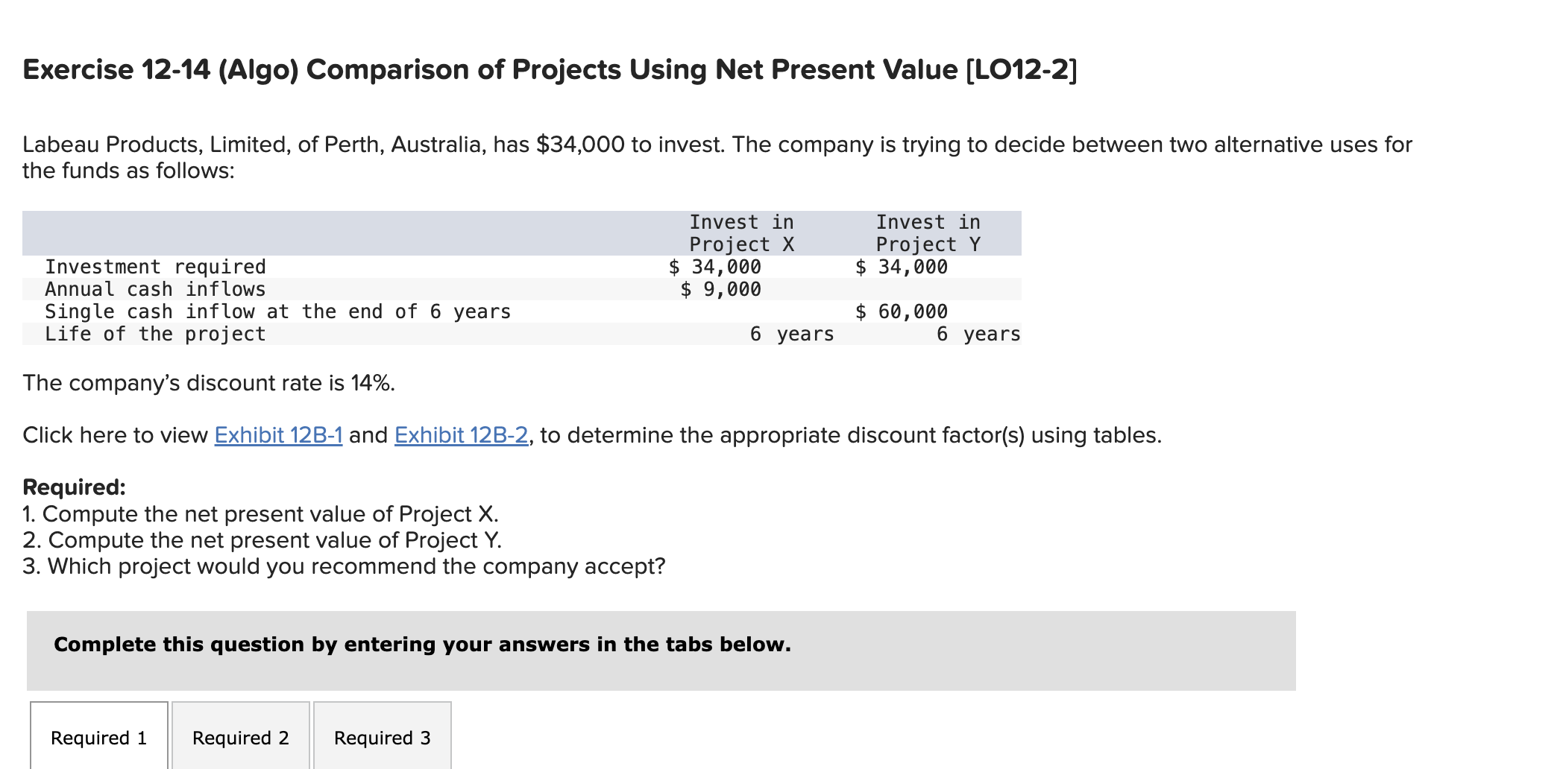1563x769 pixels.
Task: Select the $9,000 annual cash inflow value
Action: tap(721, 289)
